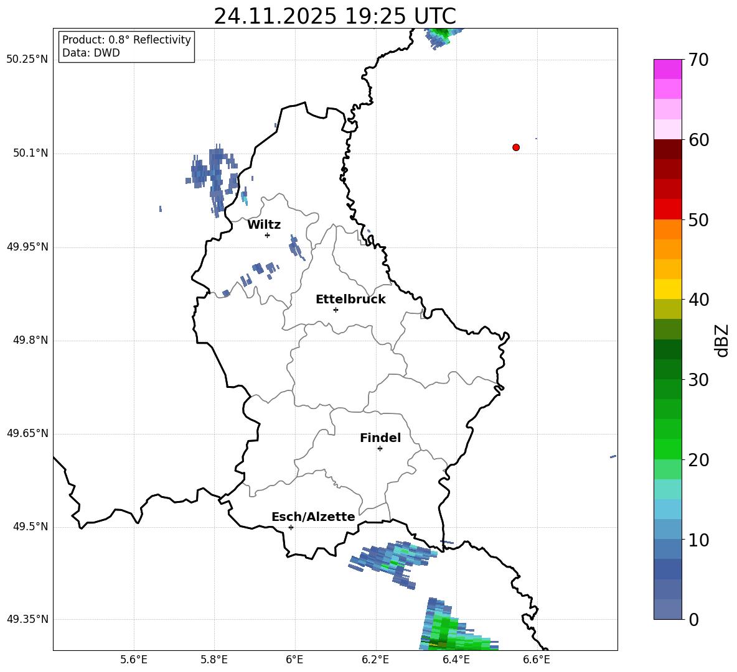
Task: Click the 49.65°N latitude label
Action: [x=27, y=433]
